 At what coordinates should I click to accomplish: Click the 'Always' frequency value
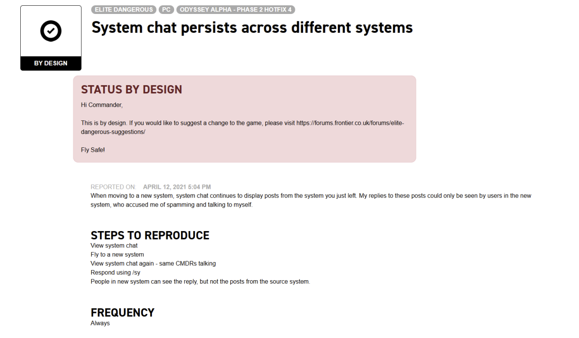(x=100, y=323)
